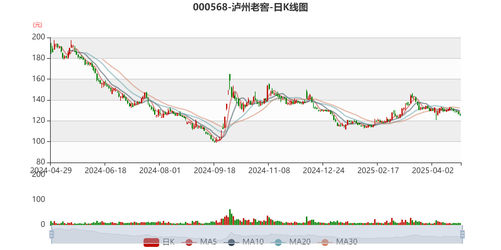Viewport: 501px width, 250px height.
Task: Click the 2024-11-08 date label
Action: tap(269, 171)
